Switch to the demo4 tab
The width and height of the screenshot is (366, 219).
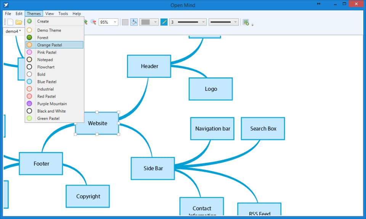13,31
